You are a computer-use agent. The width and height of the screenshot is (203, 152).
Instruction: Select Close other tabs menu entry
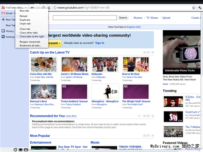[32, 32]
